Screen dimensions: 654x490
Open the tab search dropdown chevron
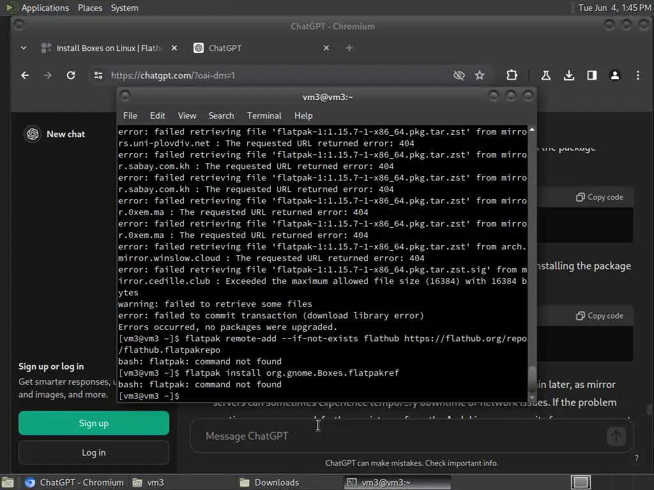[x=24, y=48]
